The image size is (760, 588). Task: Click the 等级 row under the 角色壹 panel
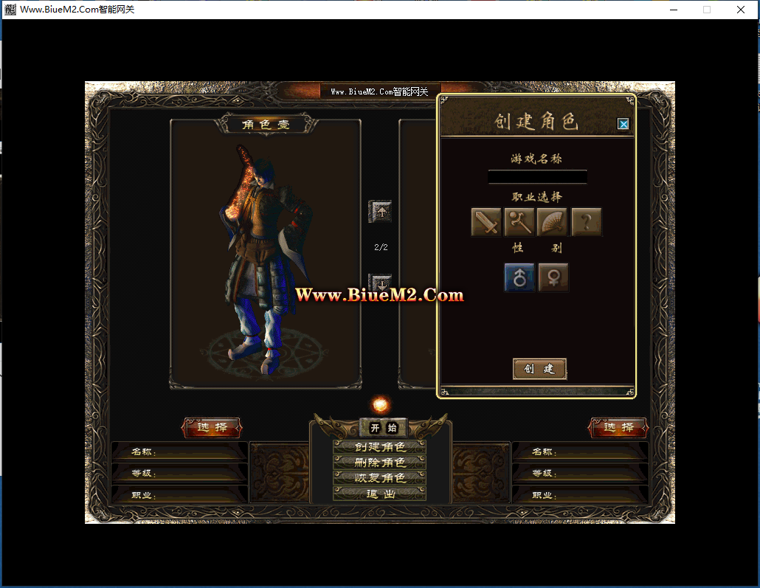point(180,473)
